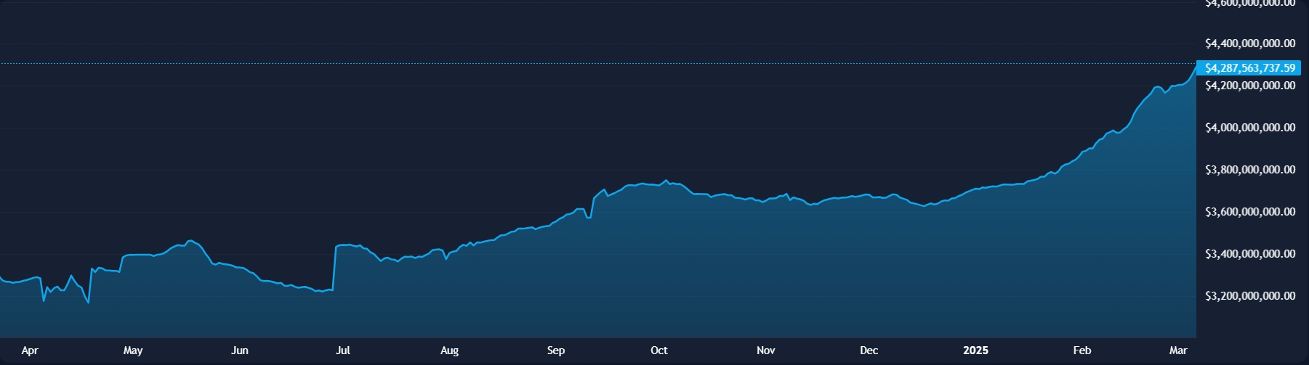The height and width of the screenshot is (365, 1309).
Task: Click the bold 2025 year label
Action: coord(975,350)
